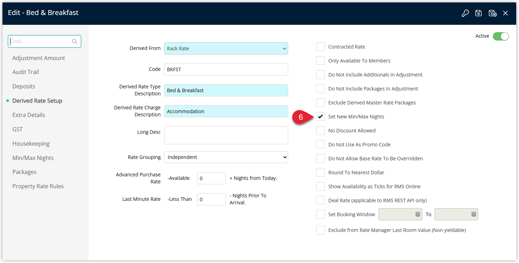Click the search magnifier in Find box

click(74, 41)
